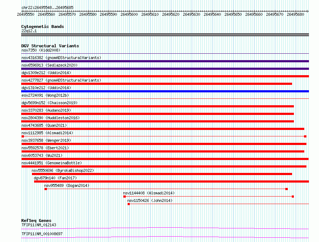
Task: Select the blue bar under dgv1310e212
Action: pyautogui.click(x=165, y=91)
